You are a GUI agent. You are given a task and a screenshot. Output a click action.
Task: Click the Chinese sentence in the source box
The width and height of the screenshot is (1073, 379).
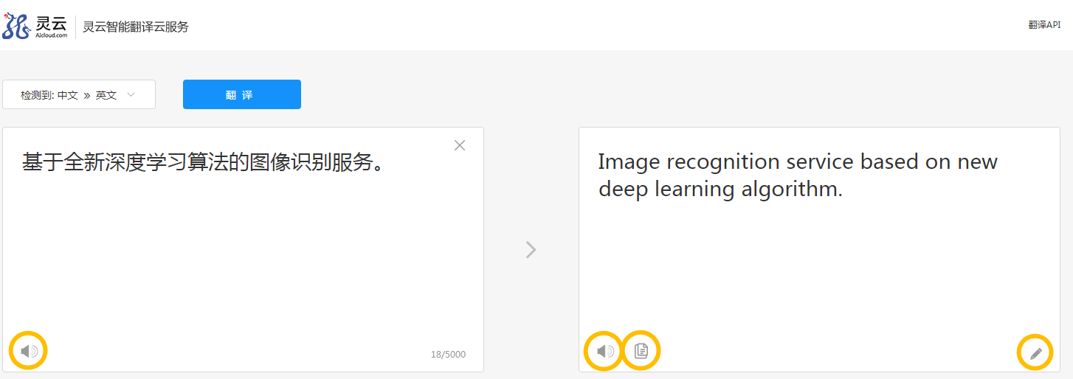coord(204,162)
